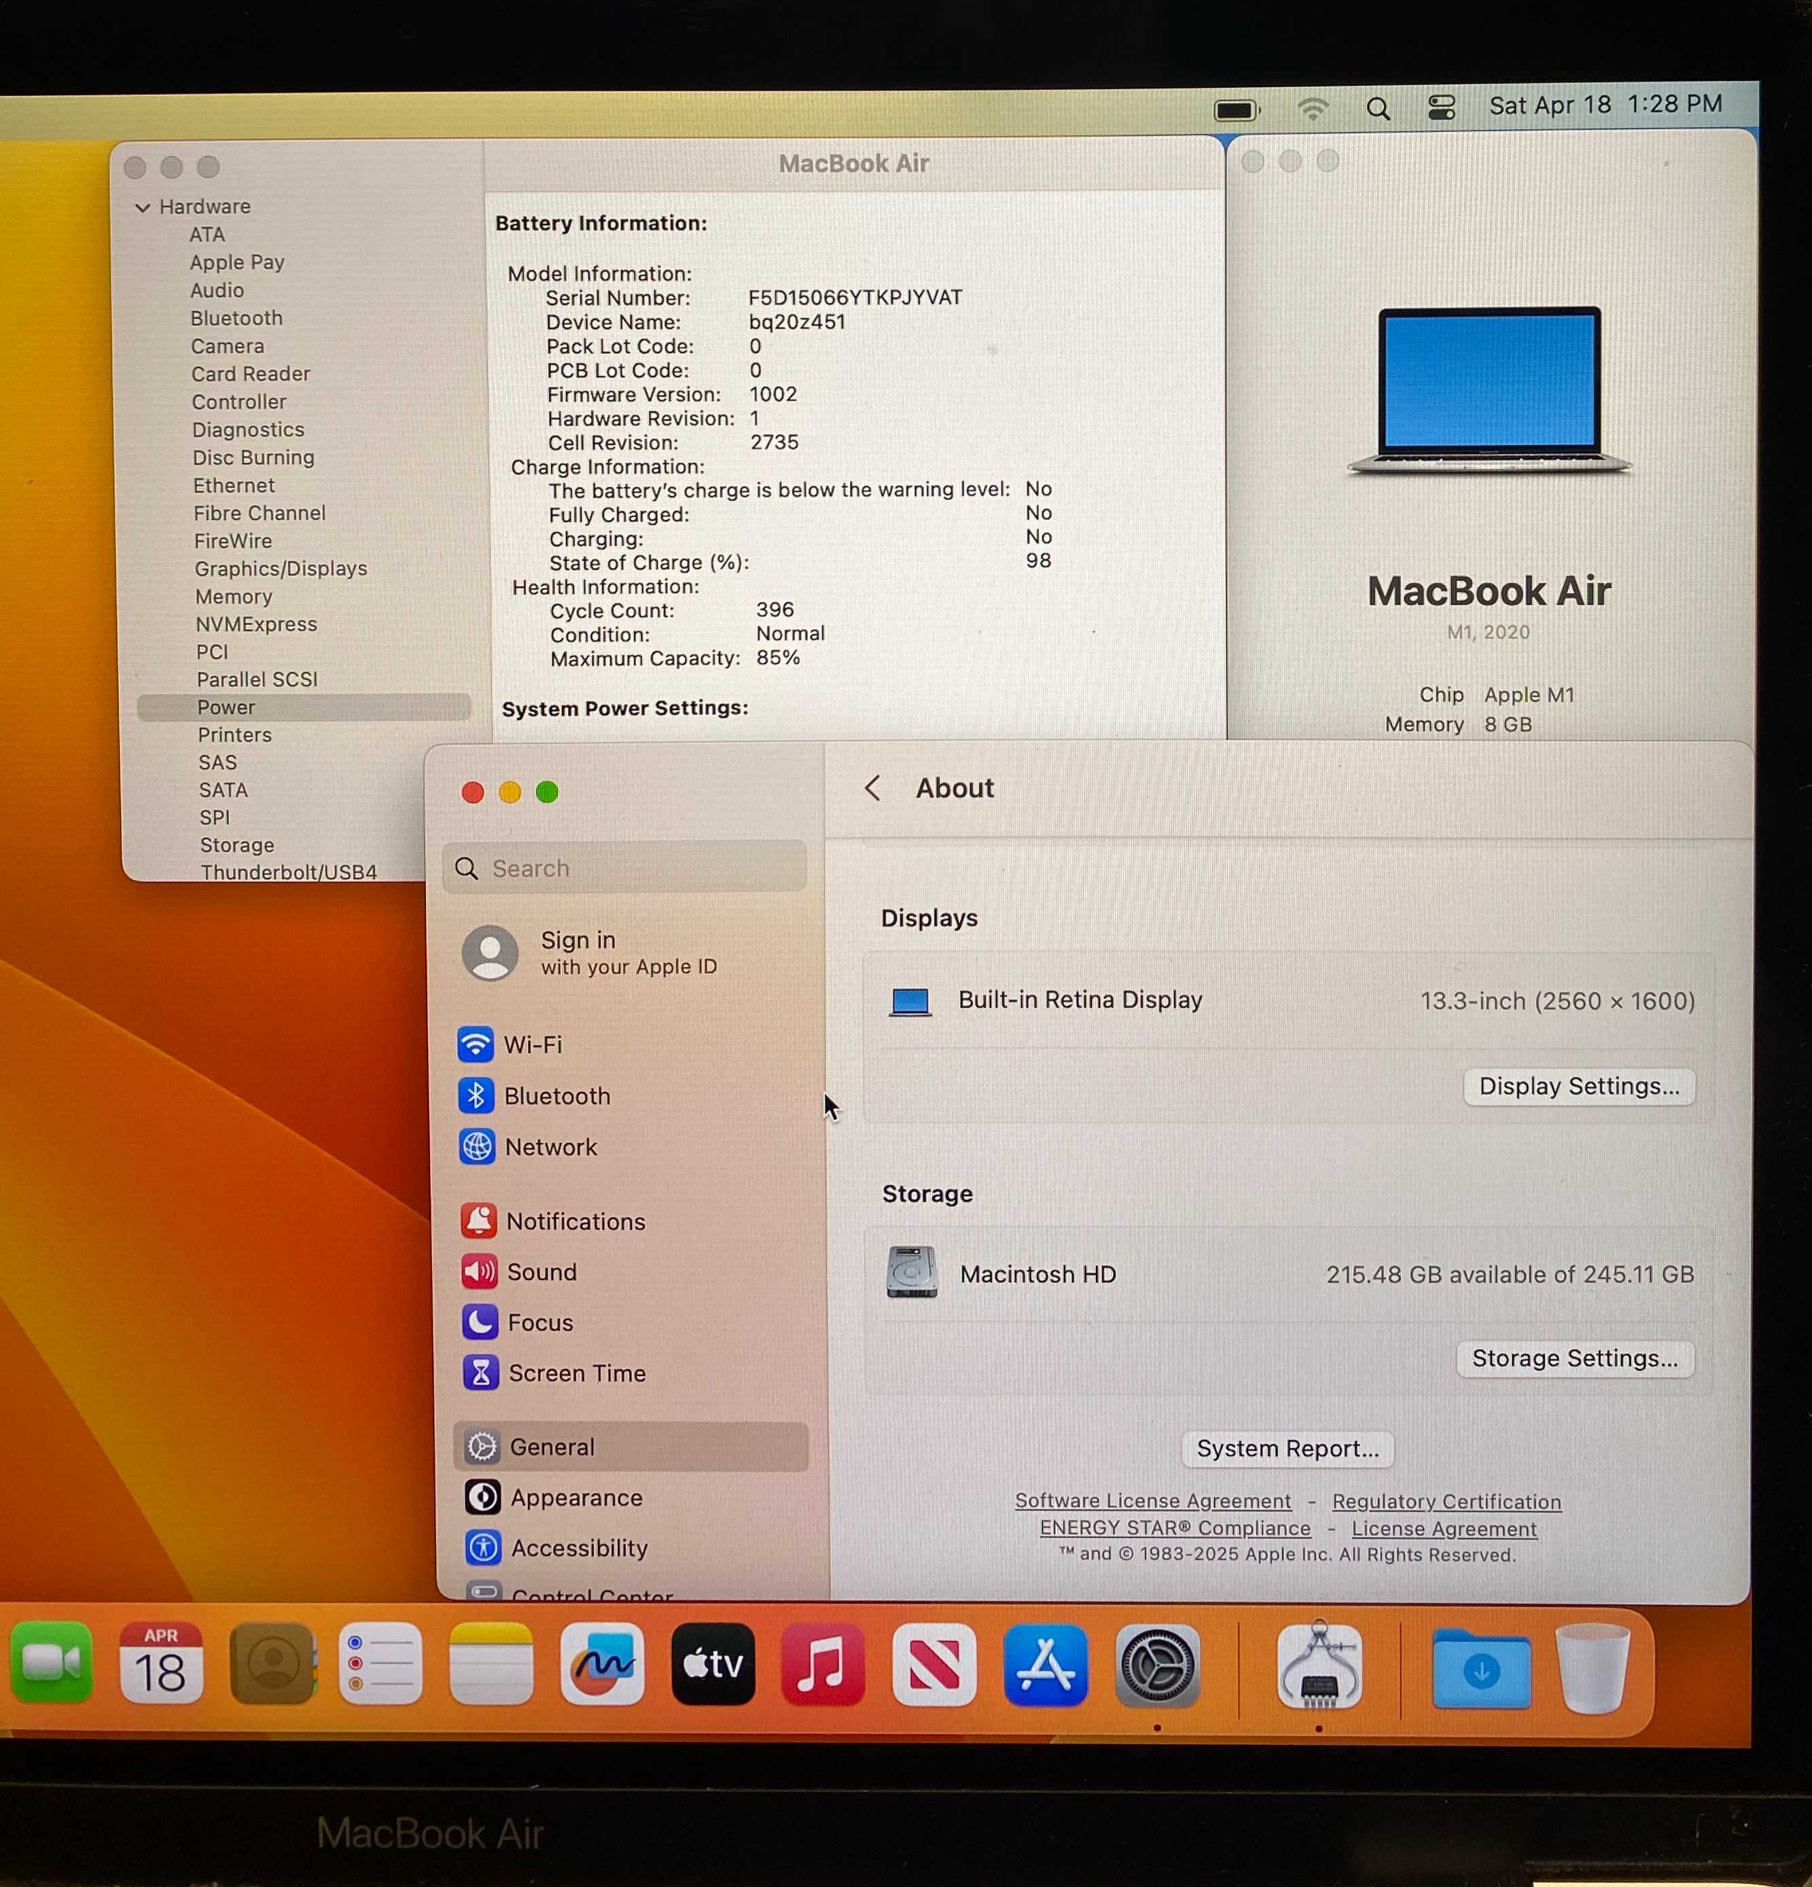This screenshot has width=1812, height=1887.
Task: Open the Wi-Fi menu bar status icon
Action: [x=1313, y=109]
